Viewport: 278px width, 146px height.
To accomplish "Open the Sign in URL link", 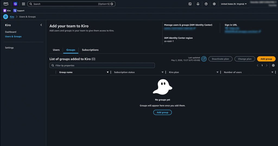I will tap(242, 30).
